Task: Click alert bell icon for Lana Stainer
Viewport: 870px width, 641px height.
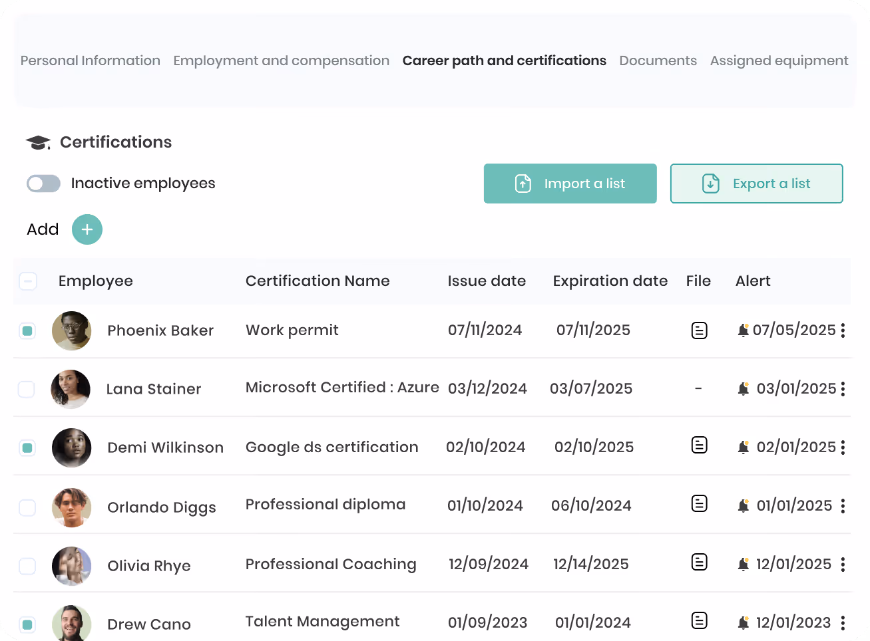Action: pyautogui.click(x=744, y=388)
